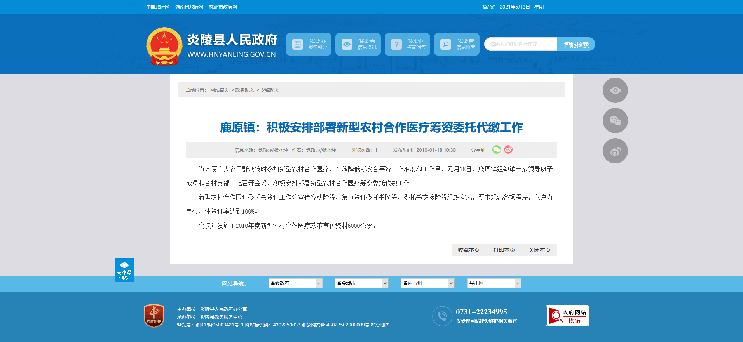Click the 政府网站找错 icon
The height and width of the screenshot is (342, 743).
coord(567,316)
